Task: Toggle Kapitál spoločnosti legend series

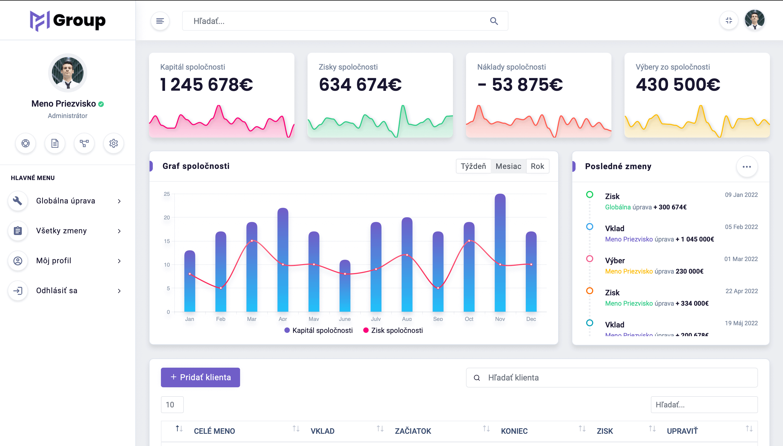Action: tap(318, 330)
